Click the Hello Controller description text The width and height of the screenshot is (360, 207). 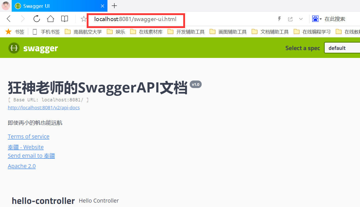(99, 201)
